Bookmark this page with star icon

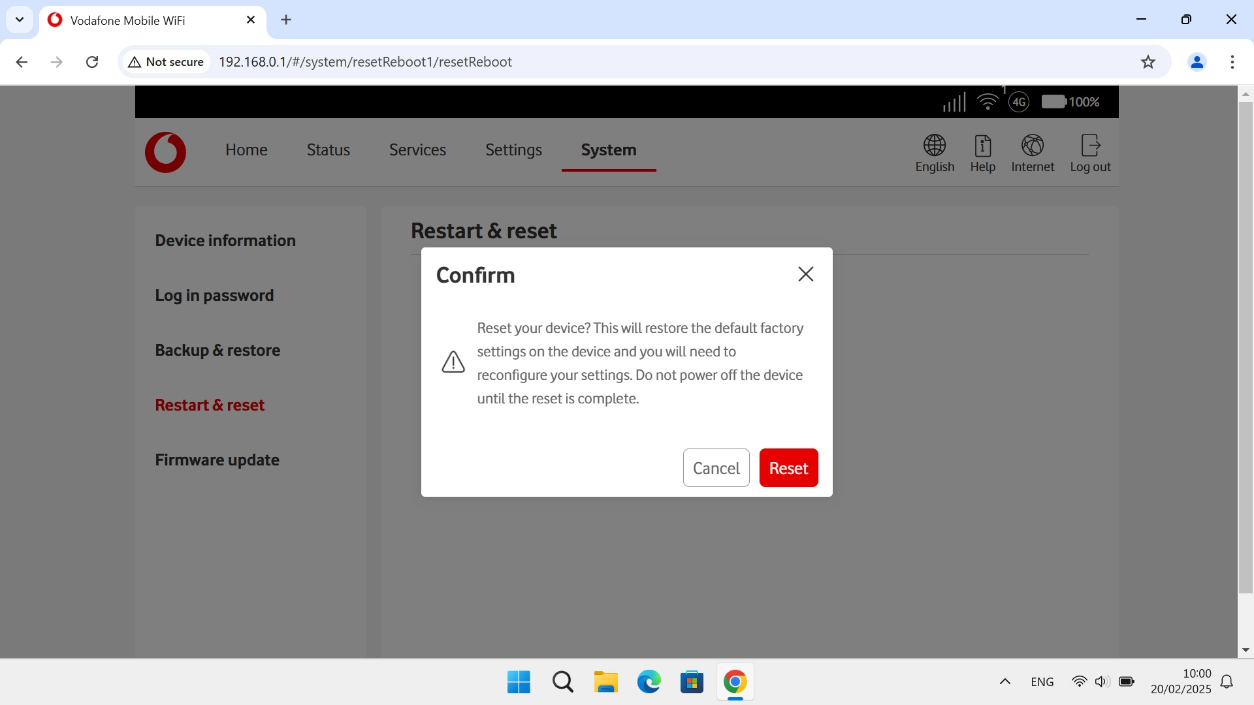(x=1148, y=62)
